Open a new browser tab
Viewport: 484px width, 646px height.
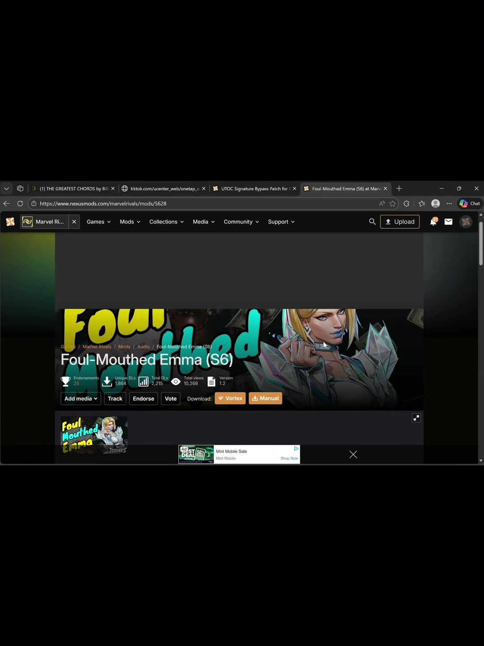tap(399, 189)
